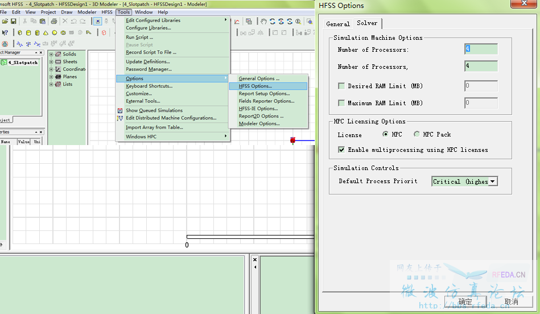Close the HFSS Options dialog
Viewport: 540px width, 314px height.
click(524, 3)
